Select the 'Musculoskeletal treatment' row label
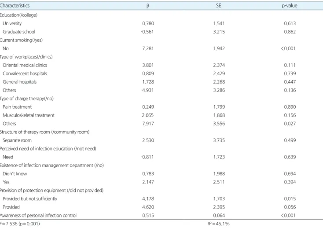The image size is (323, 228). [x=29, y=115]
